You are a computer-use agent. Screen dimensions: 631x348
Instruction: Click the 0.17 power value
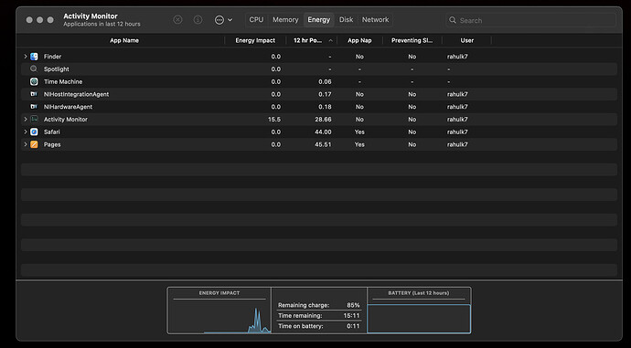(x=325, y=94)
